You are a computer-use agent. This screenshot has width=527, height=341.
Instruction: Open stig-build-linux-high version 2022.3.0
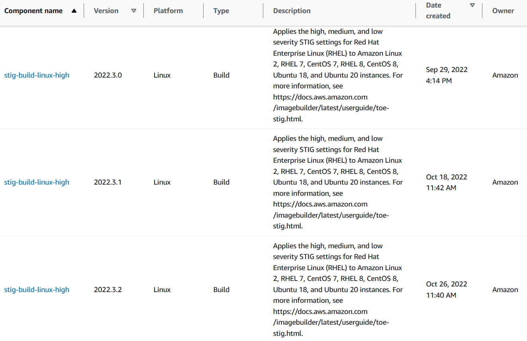37,75
